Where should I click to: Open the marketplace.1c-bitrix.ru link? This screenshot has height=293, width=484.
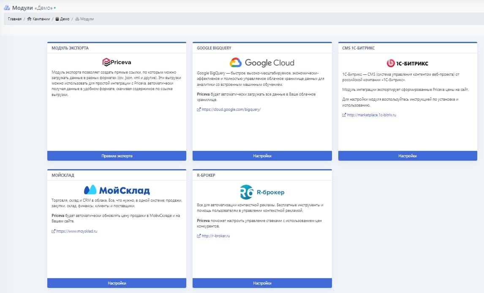[371, 115]
